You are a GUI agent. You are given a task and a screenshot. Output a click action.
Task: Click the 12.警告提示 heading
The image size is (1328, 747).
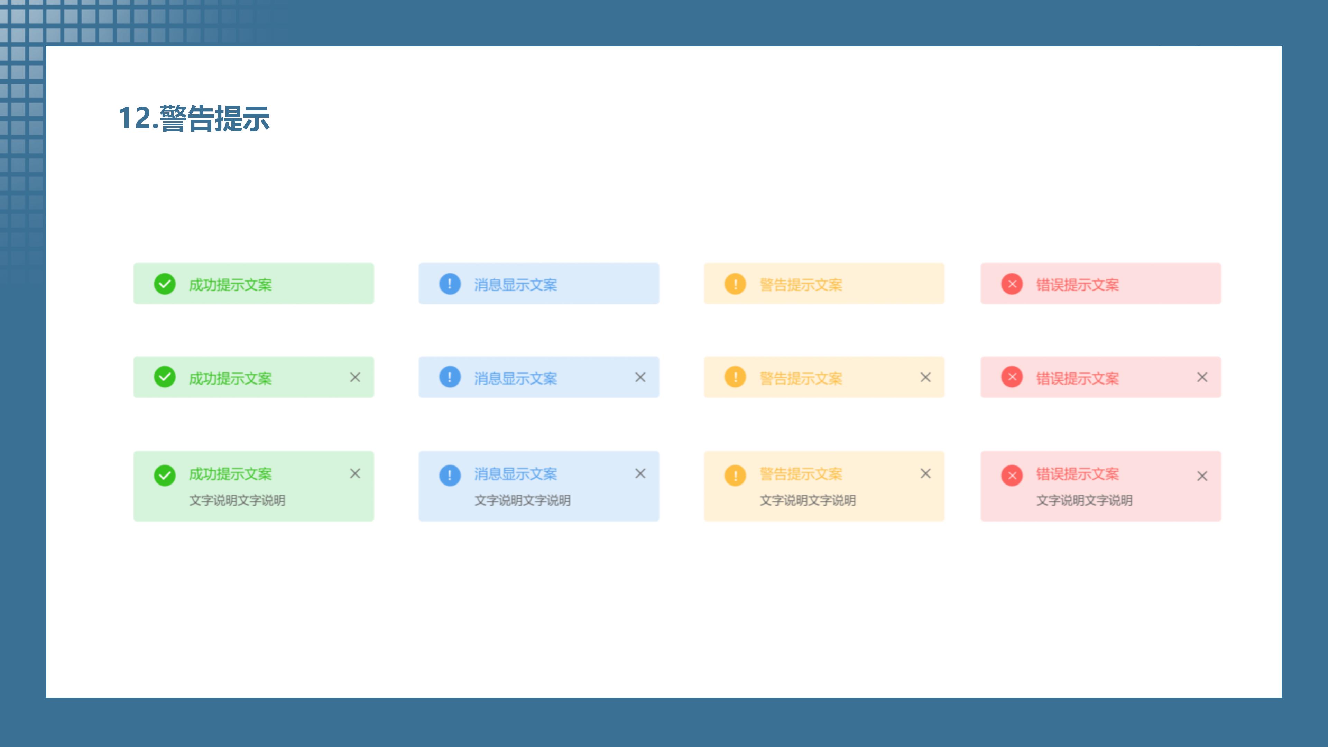[194, 118]
